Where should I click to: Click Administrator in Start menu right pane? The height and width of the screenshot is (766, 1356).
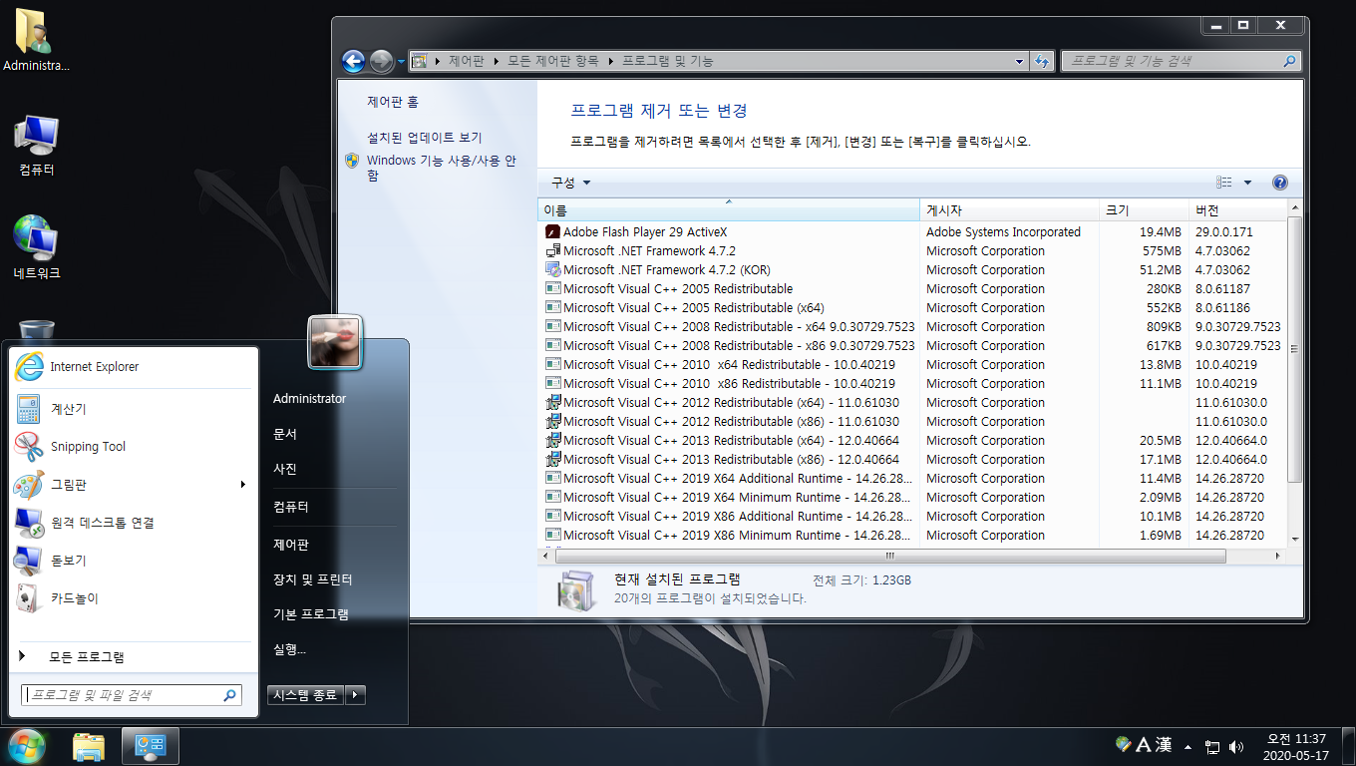pos(309,399)
